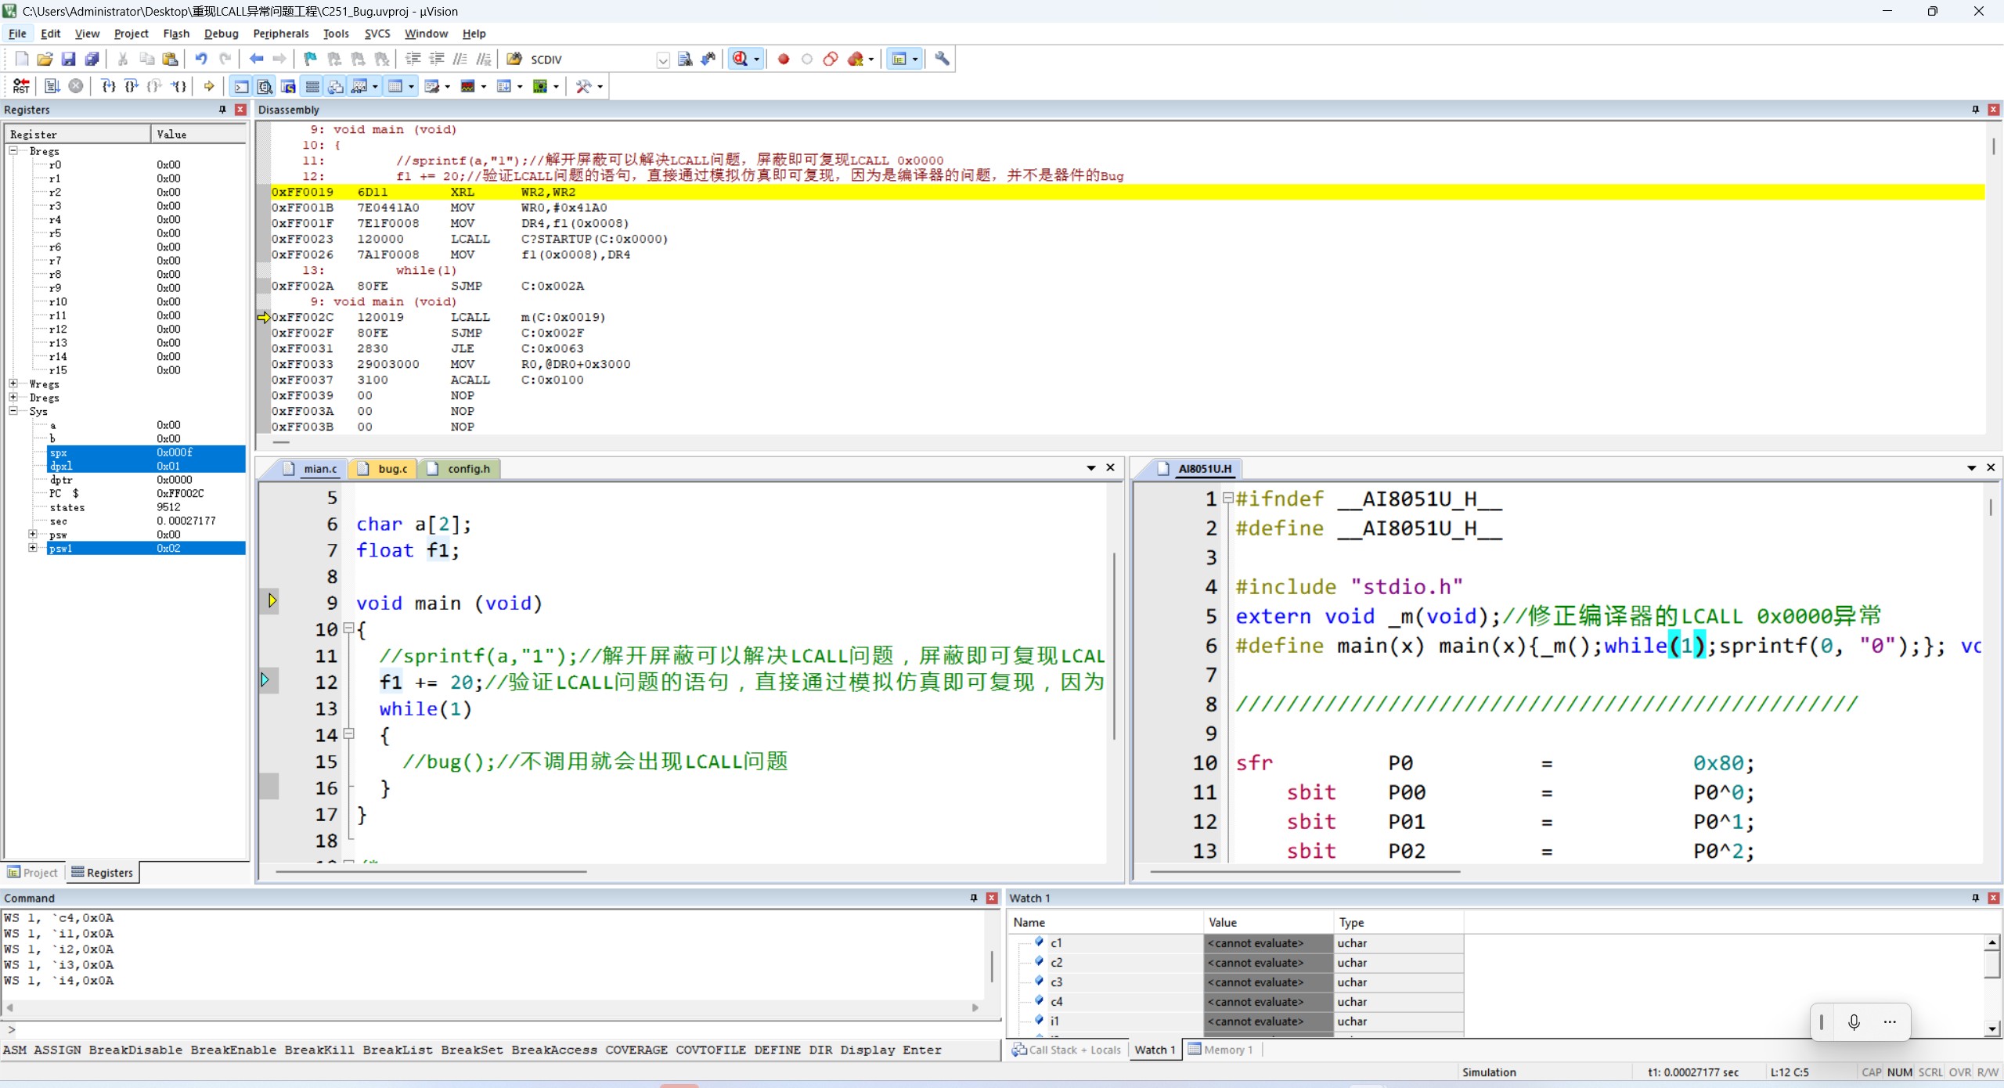Toggle the Symbols Window icon
Viewport: 2004px width, 1088px height.
pos(289,86)
